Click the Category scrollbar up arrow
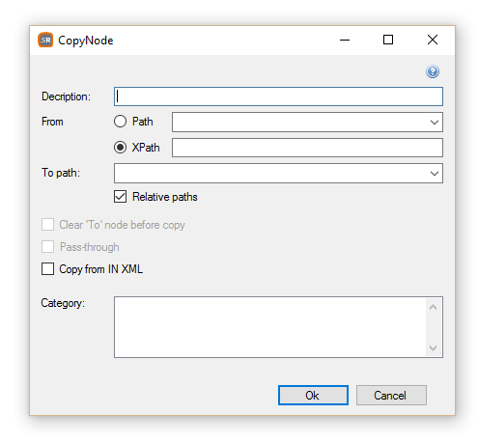This screenshot has width=478, height=442. coord(433,307)
